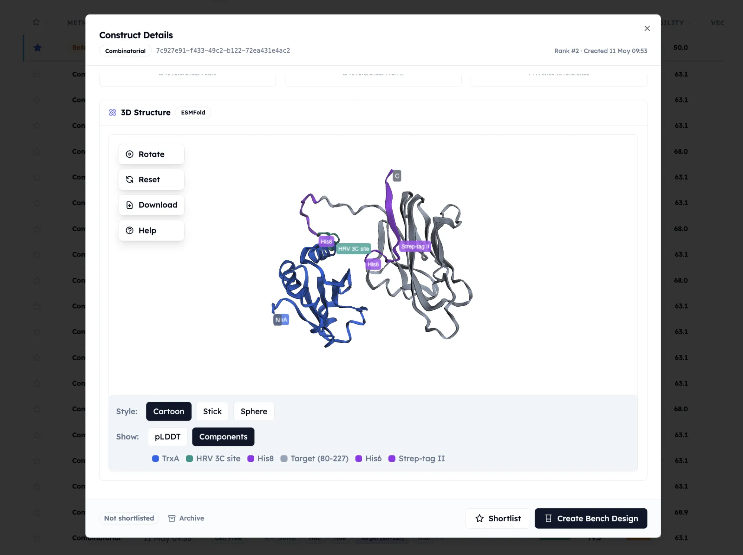This screenshot has height=555, width=743.
Task: Open the viewer Help button
Action: point(151,230)
